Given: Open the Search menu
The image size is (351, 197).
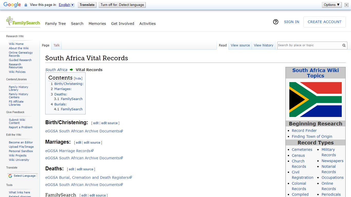Looking at the screenshot, I should pos(77,24).
